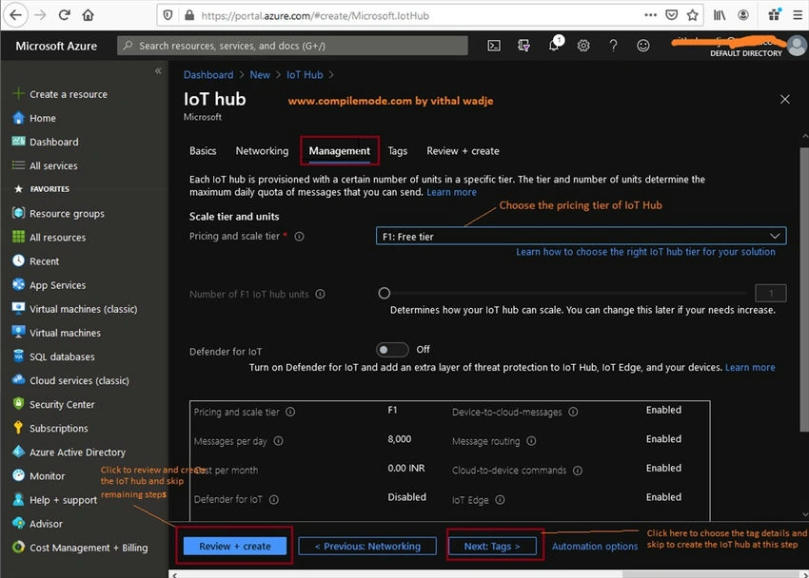Image resolution: width=809 pixels, height=578 pixels.
Task: Open Learn more link about tier quota
Action: point(451,192)
